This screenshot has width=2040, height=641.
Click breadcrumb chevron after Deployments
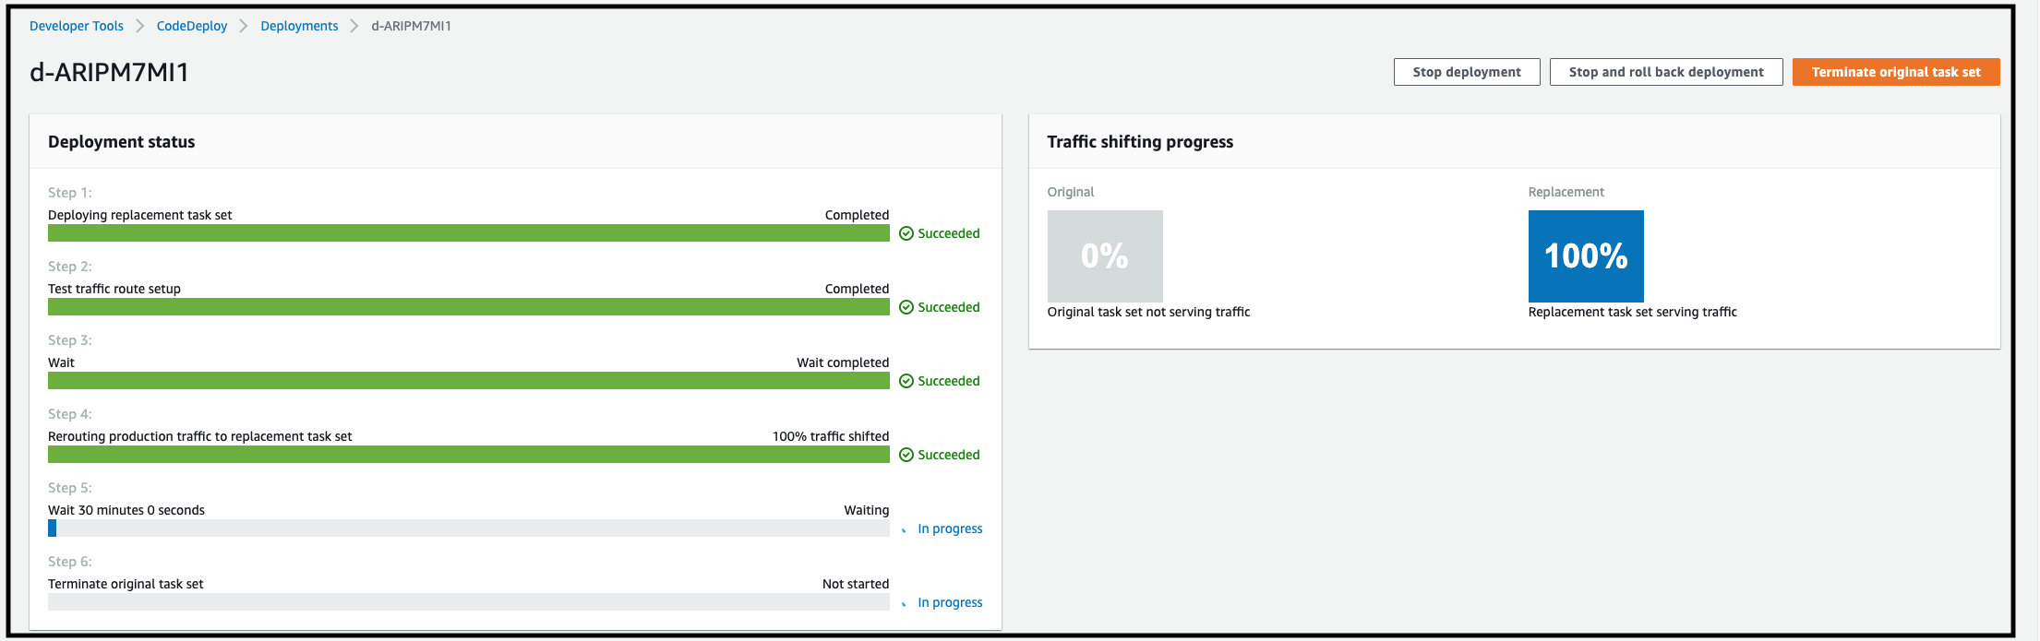pyautogui.click(x=354, y=26)
